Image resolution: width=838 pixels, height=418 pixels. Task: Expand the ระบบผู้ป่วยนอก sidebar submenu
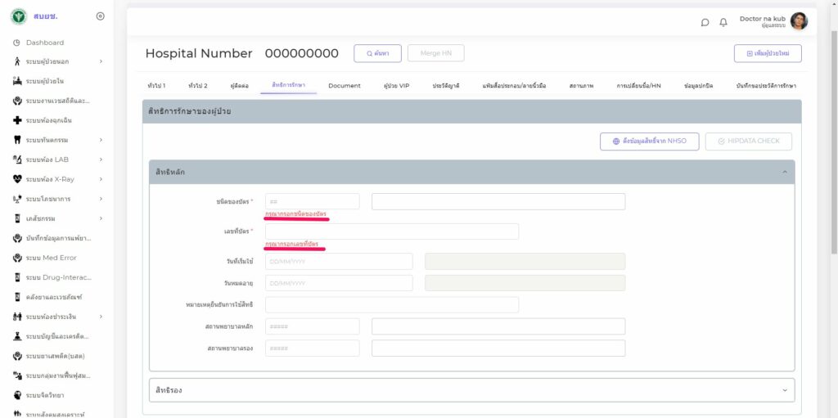coord(101,61)
